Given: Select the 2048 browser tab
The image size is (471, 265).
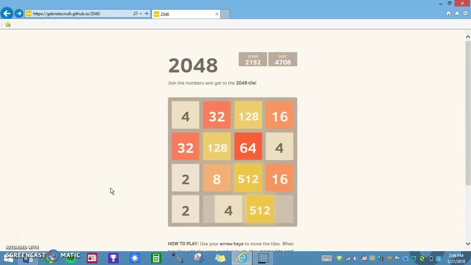Looking at the screenshot, I should click(x=186, y=14).
